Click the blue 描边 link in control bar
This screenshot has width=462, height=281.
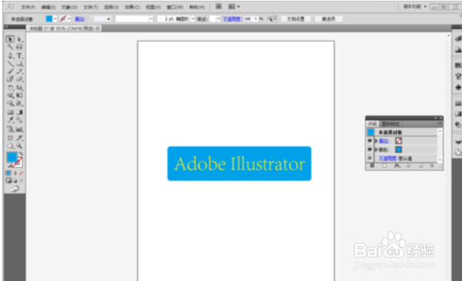tap(80, 19)
